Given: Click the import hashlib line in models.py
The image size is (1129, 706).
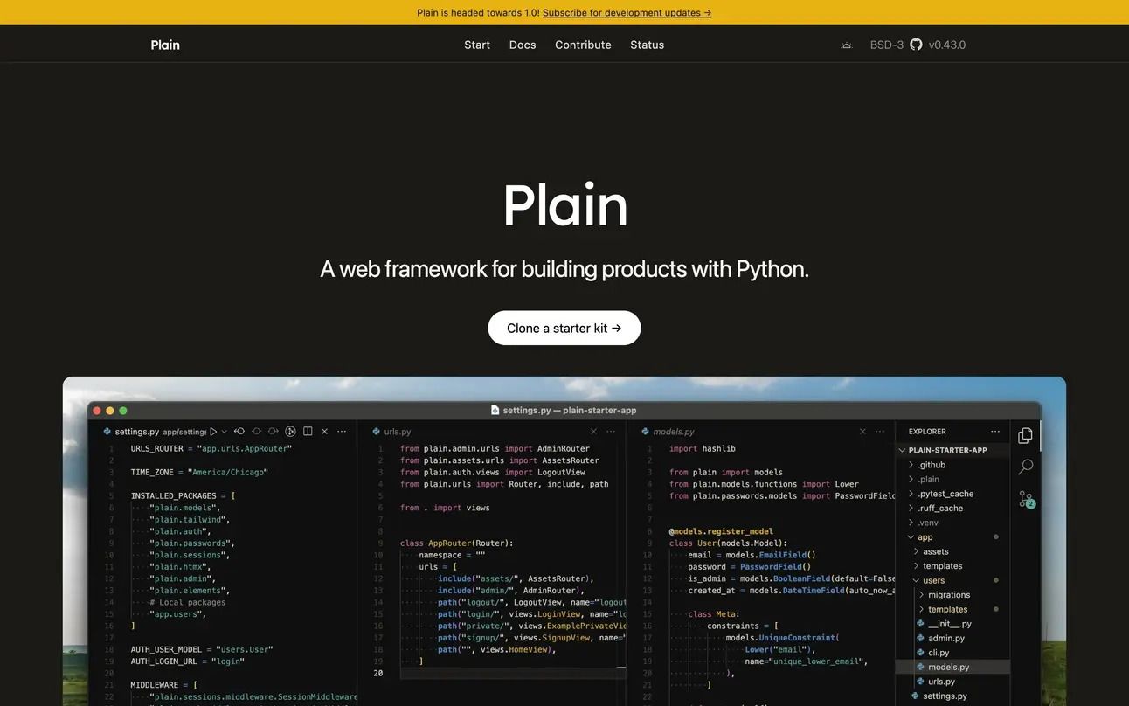Looking at the screenshot, I should coord(703,448).
